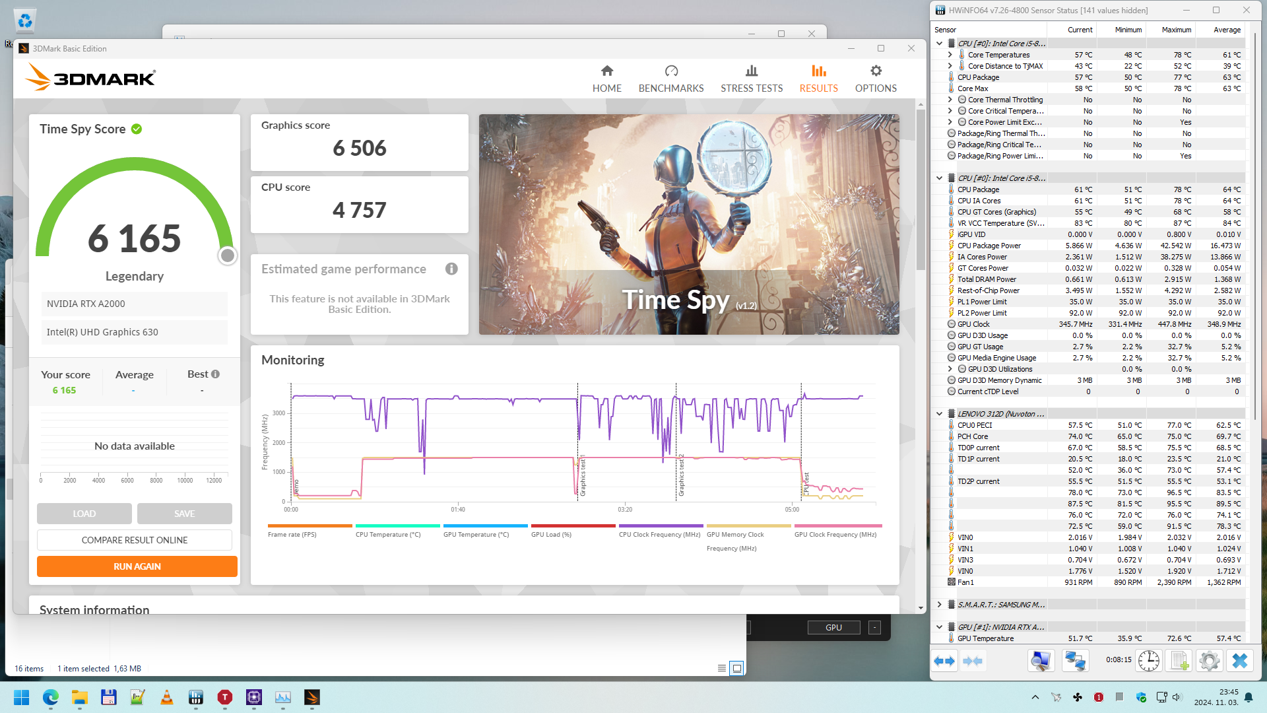The width and height of the screenshot is (1267, 713).
Task: Toggle GPU Load (%) chart legend
Action: click(551, 534)
